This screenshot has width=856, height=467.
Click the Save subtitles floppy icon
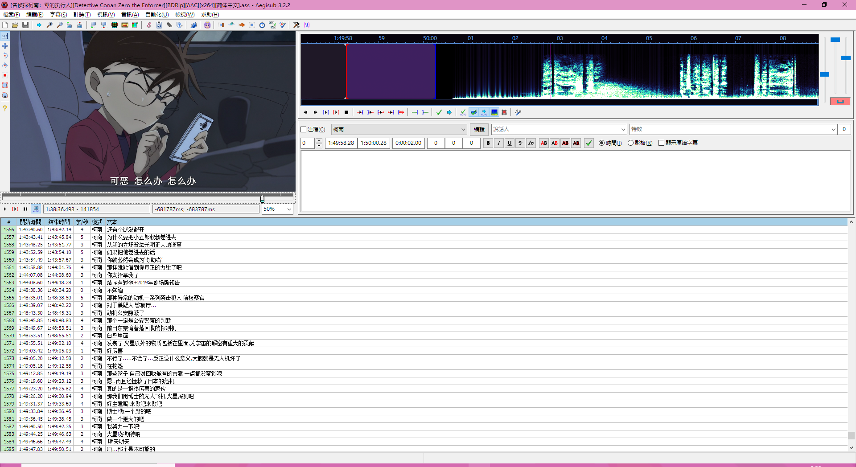click(x=25, y=25)
